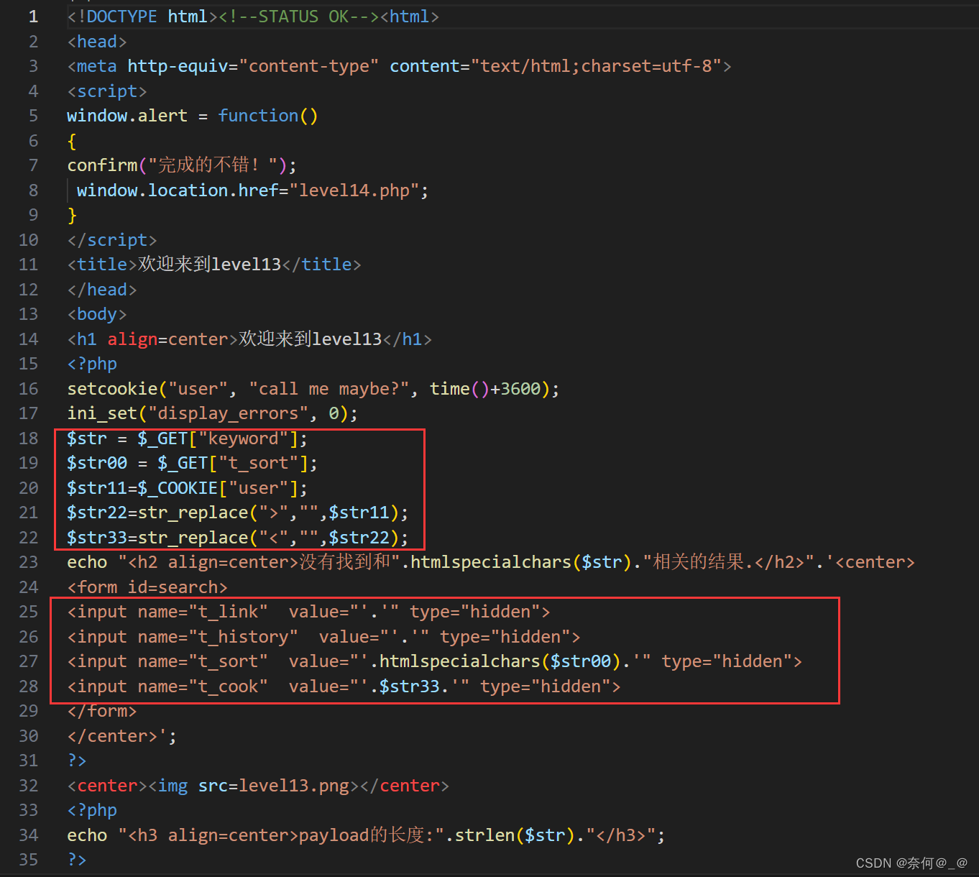This screenshot has height=877, width=979.
Task: Click the "keyword" GET parameter
Action: click(243, 439)
